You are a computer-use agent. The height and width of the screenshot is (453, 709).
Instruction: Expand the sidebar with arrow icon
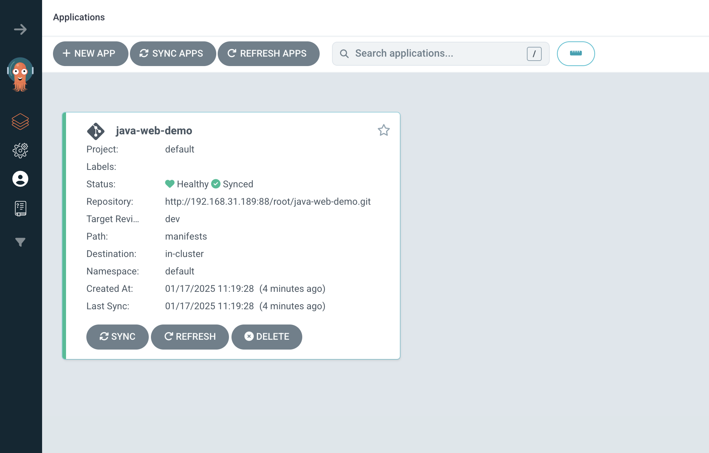20,29
